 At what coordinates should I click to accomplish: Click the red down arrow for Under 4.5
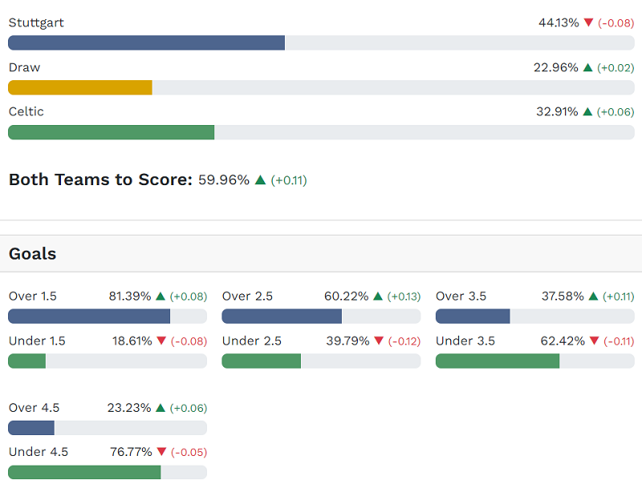(x=161, y=452)
